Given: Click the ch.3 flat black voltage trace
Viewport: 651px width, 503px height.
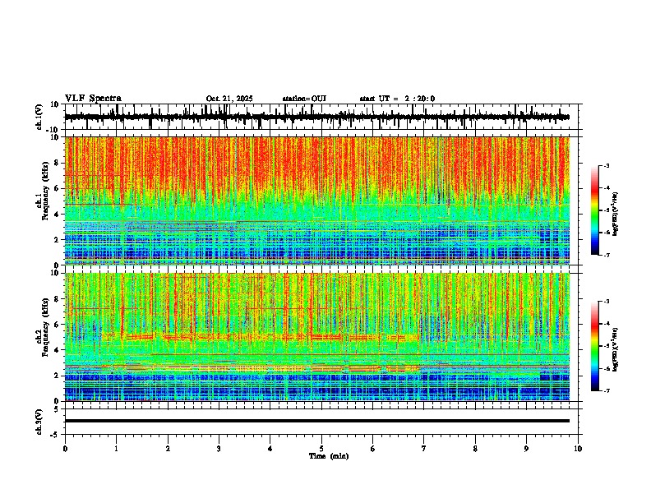Looking at the screenshot, I should click(316, 421).
